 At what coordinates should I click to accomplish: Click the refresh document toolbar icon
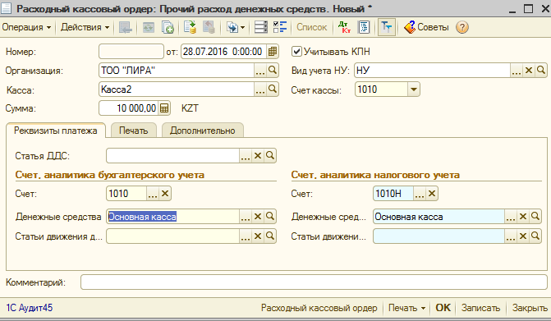tap(149, 27)
